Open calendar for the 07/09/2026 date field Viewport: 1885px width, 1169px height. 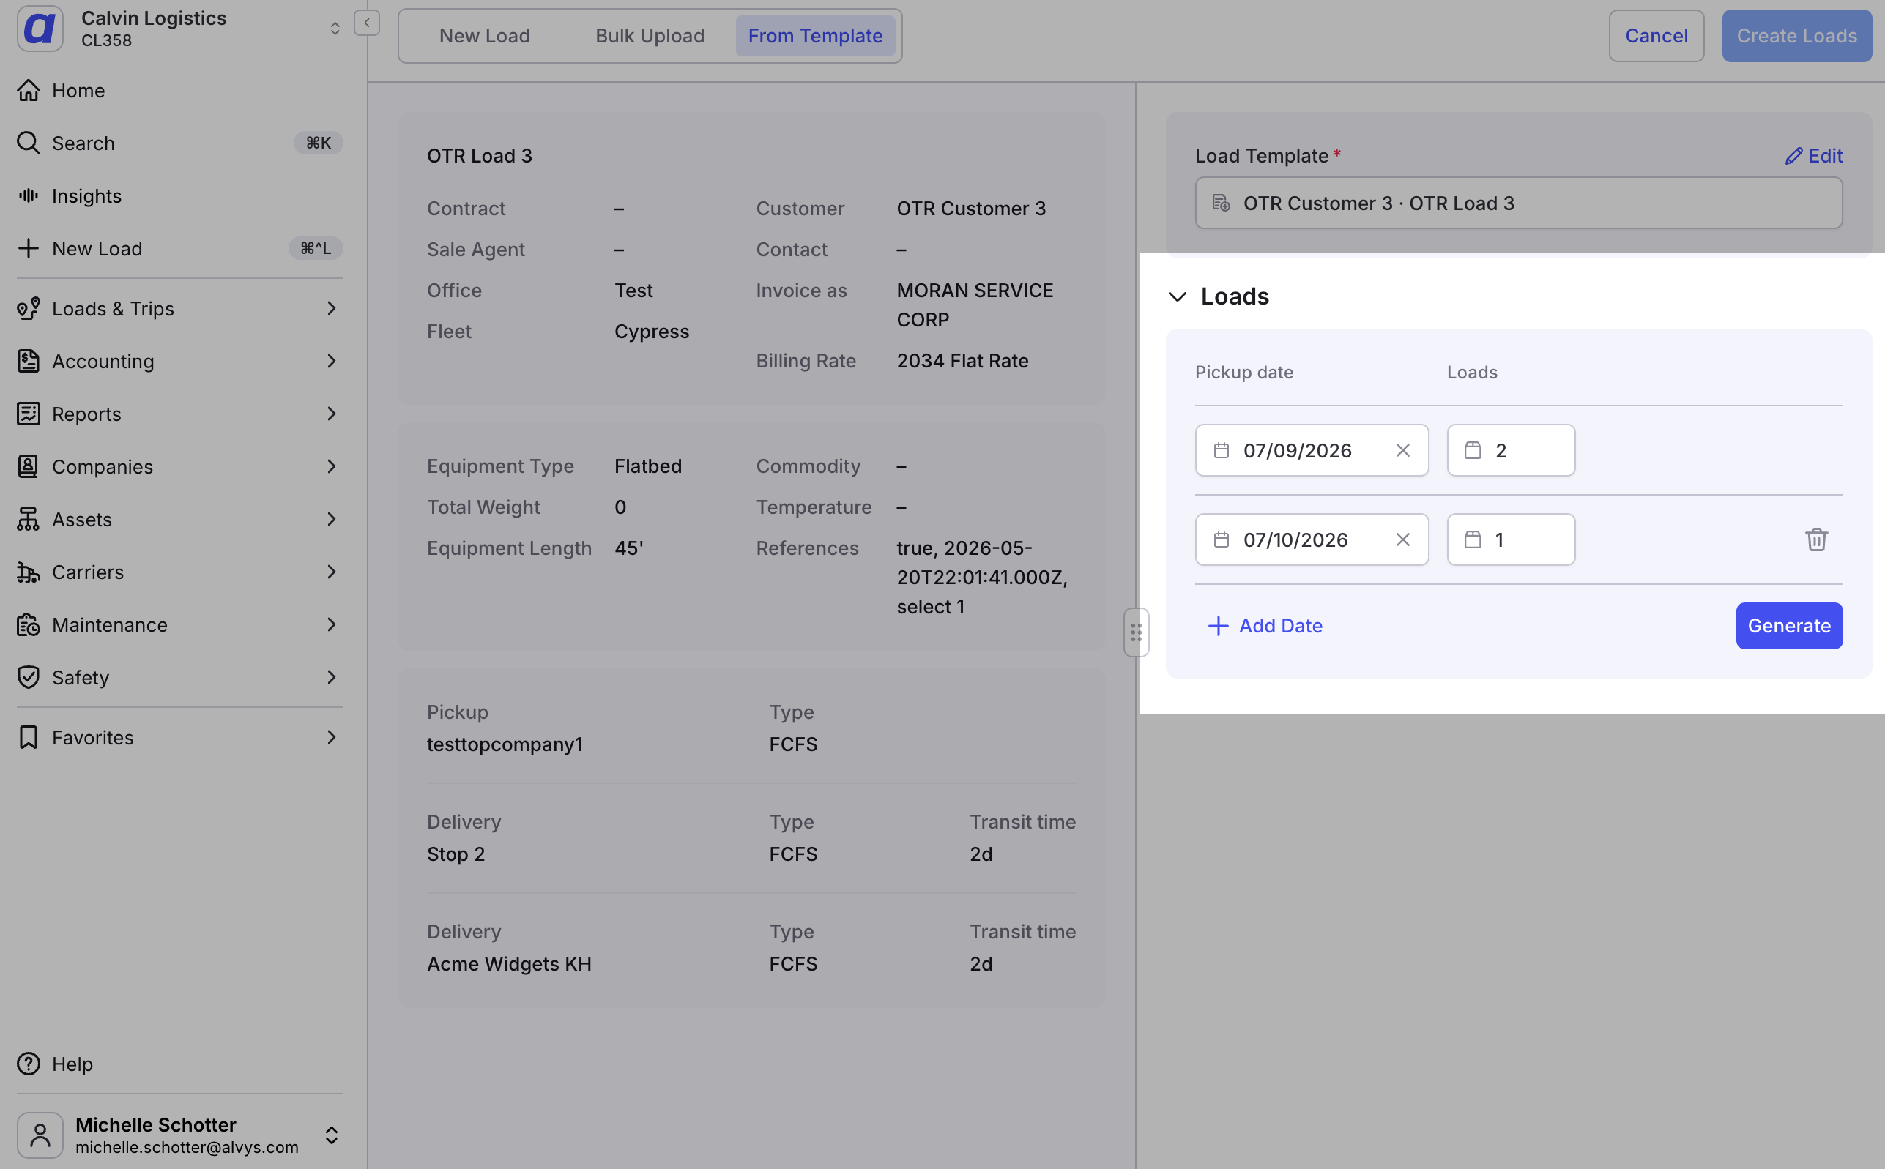point(1222,450)
